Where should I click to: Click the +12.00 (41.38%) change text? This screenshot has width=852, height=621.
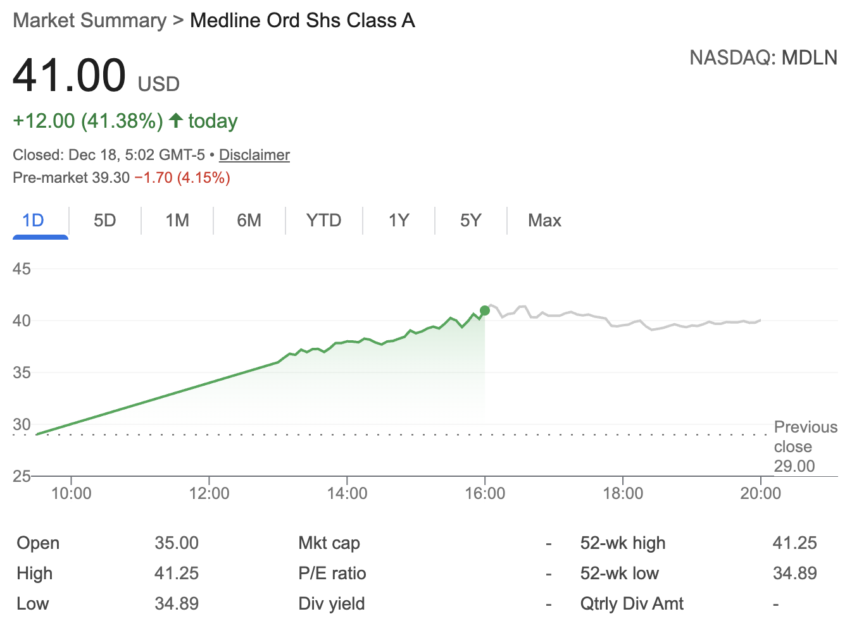click(88, 121)
